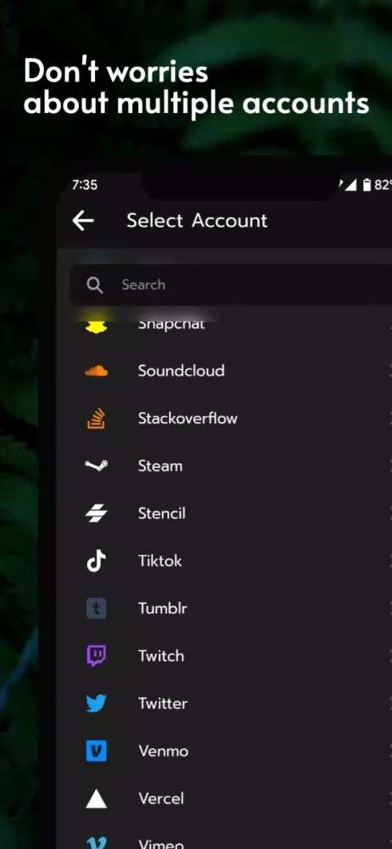Select the Stackoverflow logo icon
Image resolution: width=392 pixels, height=849 pixels.
click(x=97, y=418)
